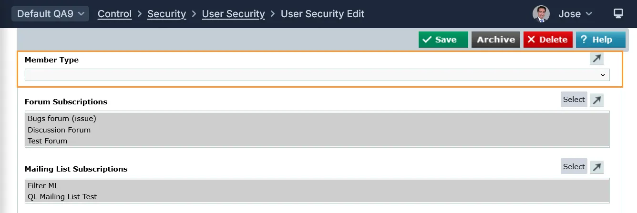Click the Member Type arrow icon
The width and height of the screenshot is (637, 213).
596,59
